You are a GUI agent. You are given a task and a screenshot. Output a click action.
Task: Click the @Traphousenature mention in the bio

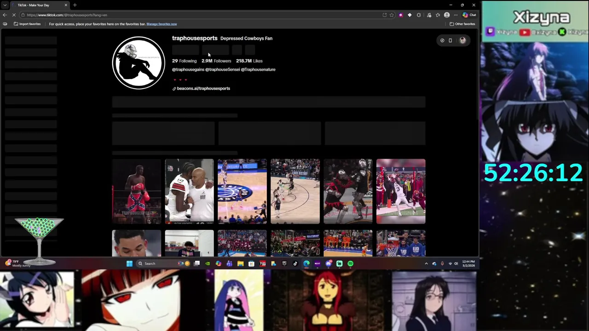pos(258,69)
